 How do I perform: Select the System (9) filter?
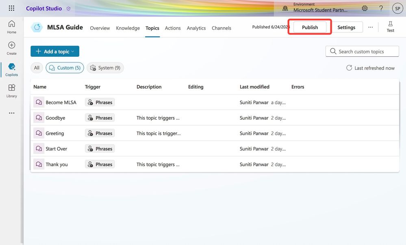(x=105, y=68)
